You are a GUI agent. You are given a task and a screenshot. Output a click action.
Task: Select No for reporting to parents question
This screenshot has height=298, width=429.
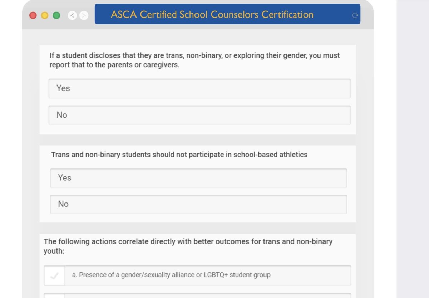coord(199,115)
